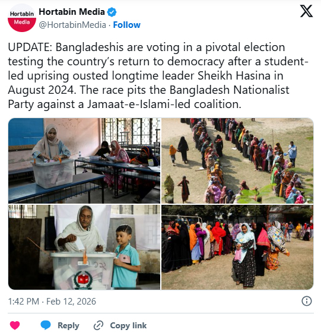Click the tweet text about Bangladesh election
Screen dimensions: 321x336
[158, 75]
